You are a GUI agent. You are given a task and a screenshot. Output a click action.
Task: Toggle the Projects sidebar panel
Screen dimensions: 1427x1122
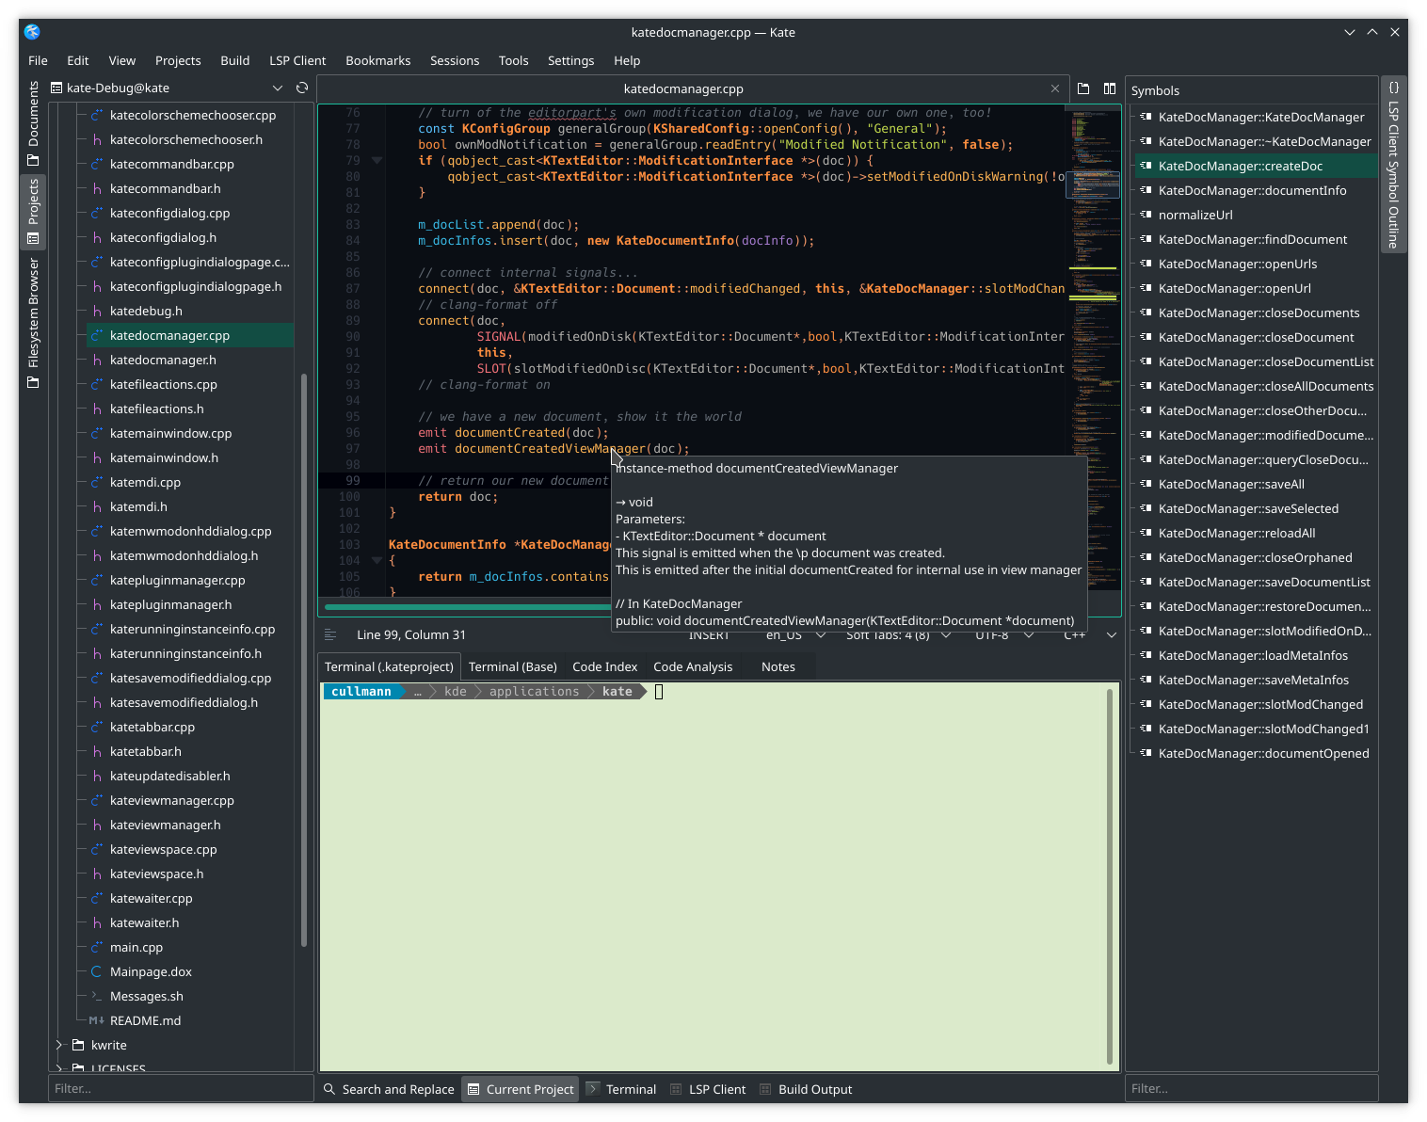[33, 212]
